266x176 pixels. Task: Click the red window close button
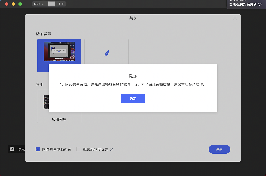6,4
